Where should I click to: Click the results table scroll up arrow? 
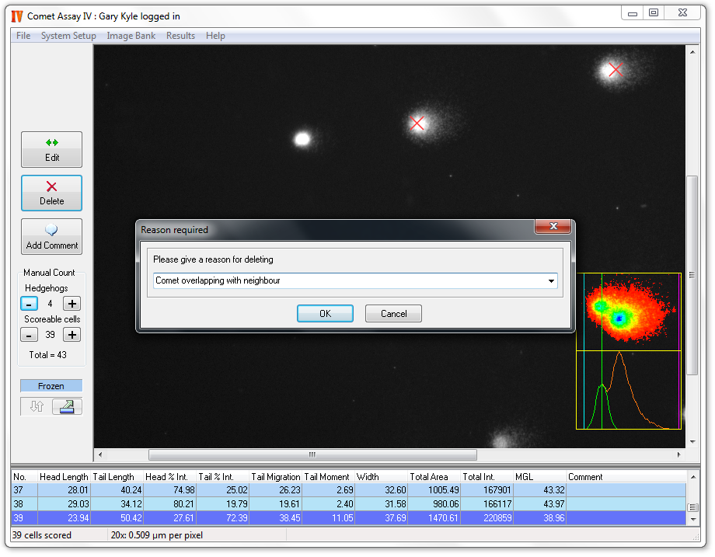pyautogui.click(x=693, y=477)
